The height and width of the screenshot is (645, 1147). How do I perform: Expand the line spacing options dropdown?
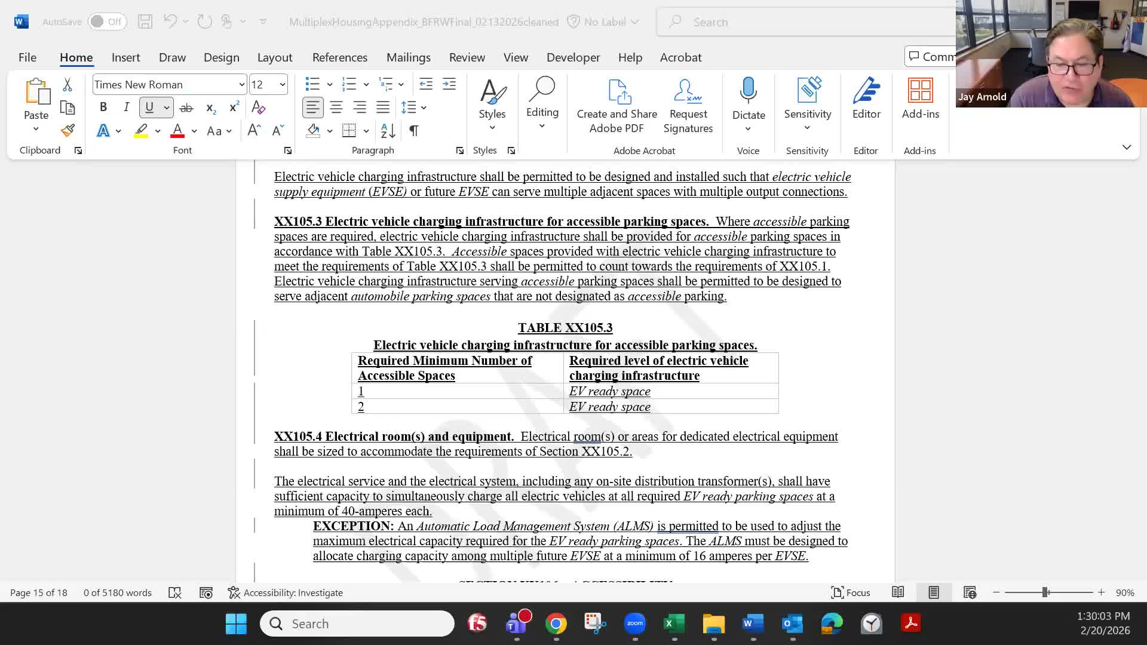[x=424, y=108]
